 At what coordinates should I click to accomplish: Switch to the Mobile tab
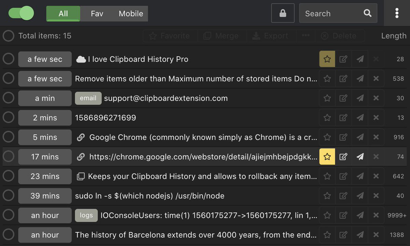click(x=131, y=14)
